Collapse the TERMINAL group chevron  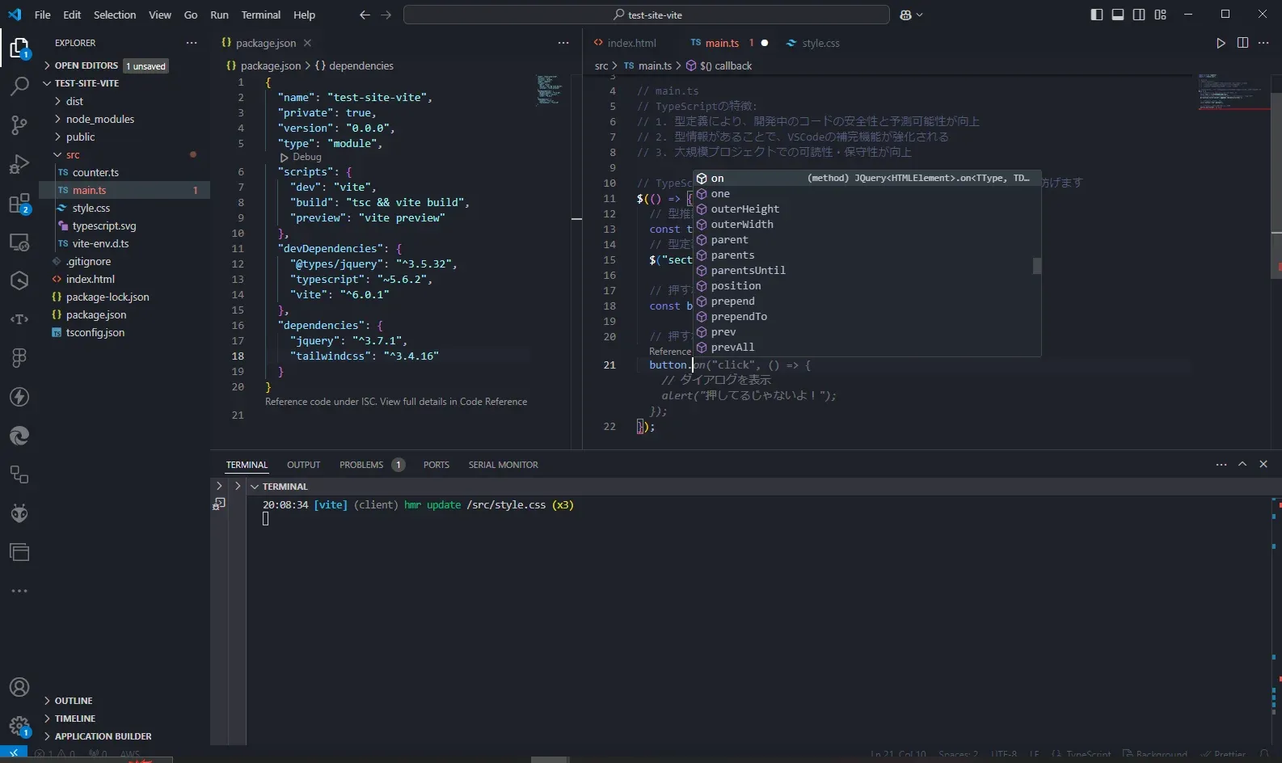point(255,487)
